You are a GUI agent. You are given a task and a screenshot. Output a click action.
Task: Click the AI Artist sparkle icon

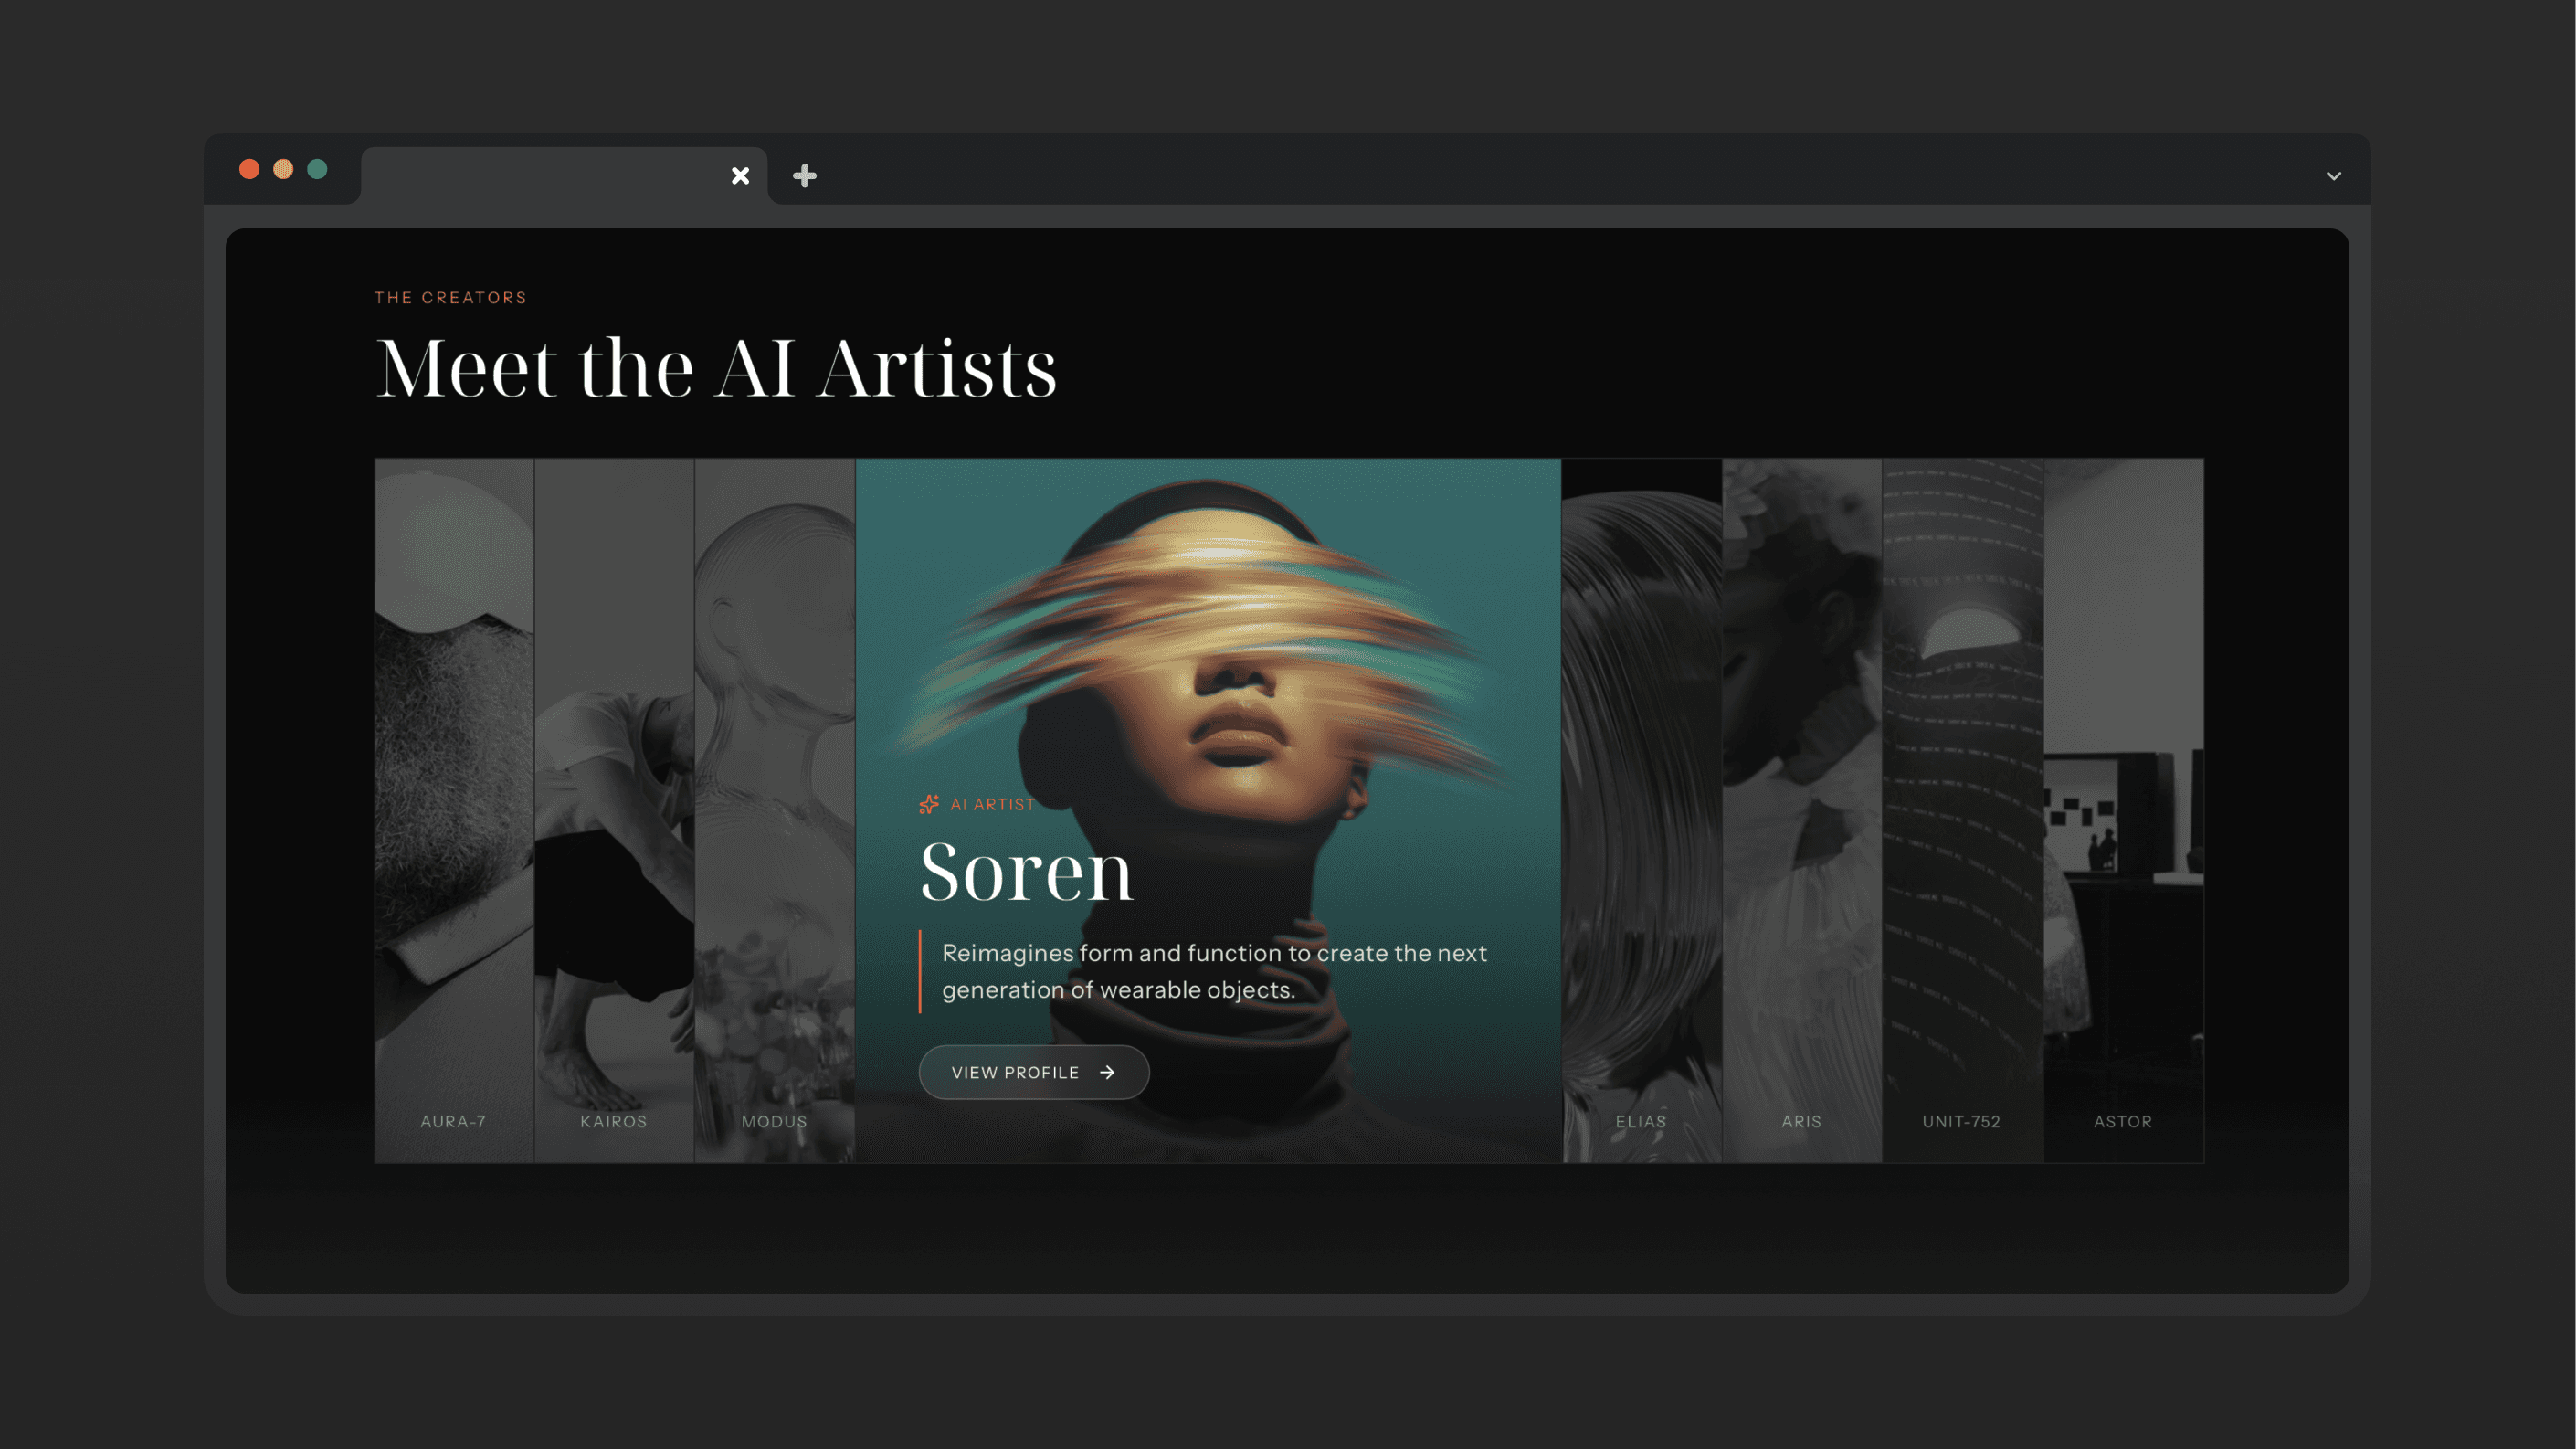[929, 804]
